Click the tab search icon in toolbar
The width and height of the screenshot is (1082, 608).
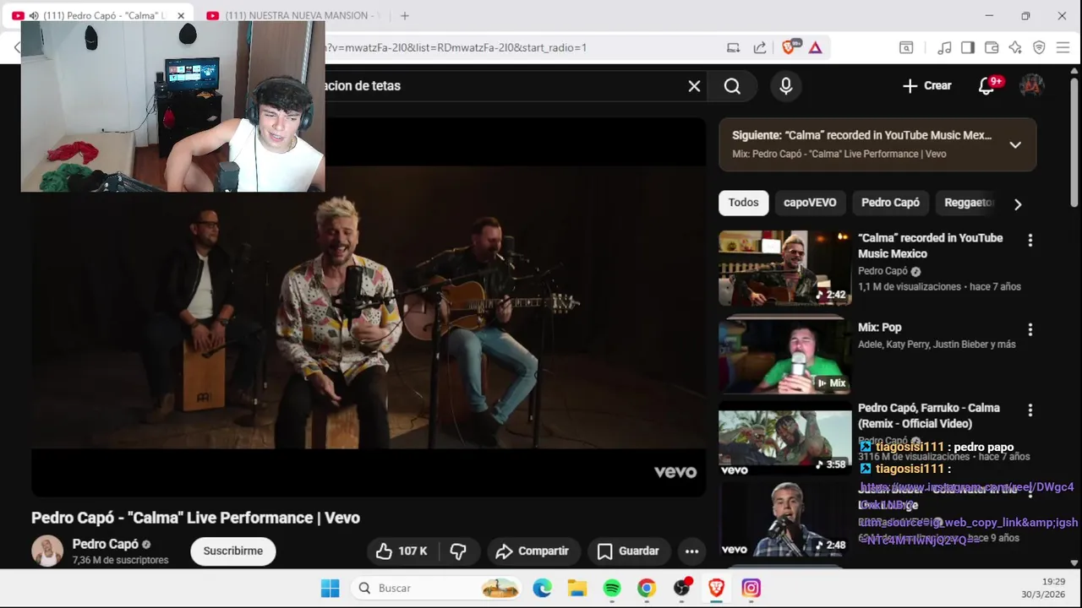pos(906,47)
